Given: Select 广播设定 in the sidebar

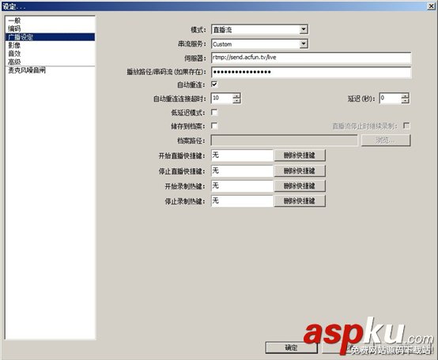Looking at the screenshot, I should point(50,37).
